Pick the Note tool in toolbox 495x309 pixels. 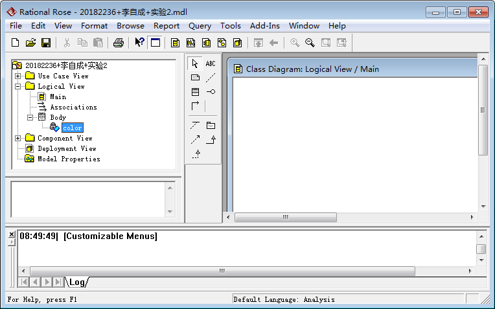pyautogui.click(x=195, y=78)
